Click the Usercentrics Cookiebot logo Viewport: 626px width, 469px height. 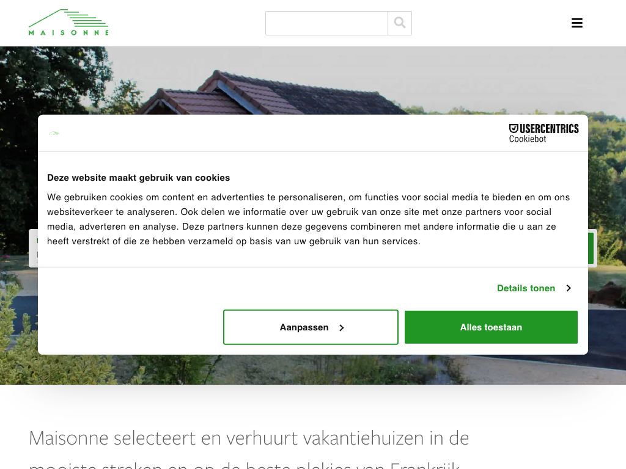[543, 133]
